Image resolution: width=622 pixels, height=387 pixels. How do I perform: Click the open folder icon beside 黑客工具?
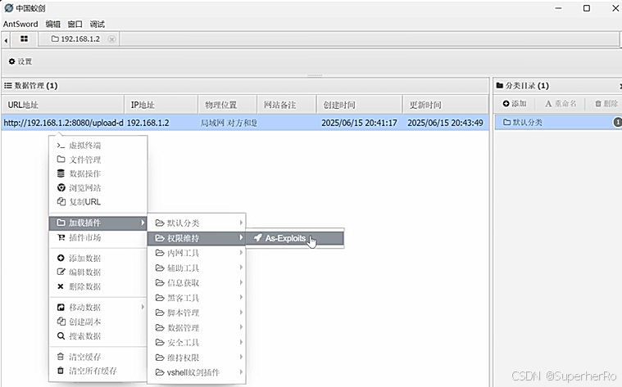[x=160, y=298]
